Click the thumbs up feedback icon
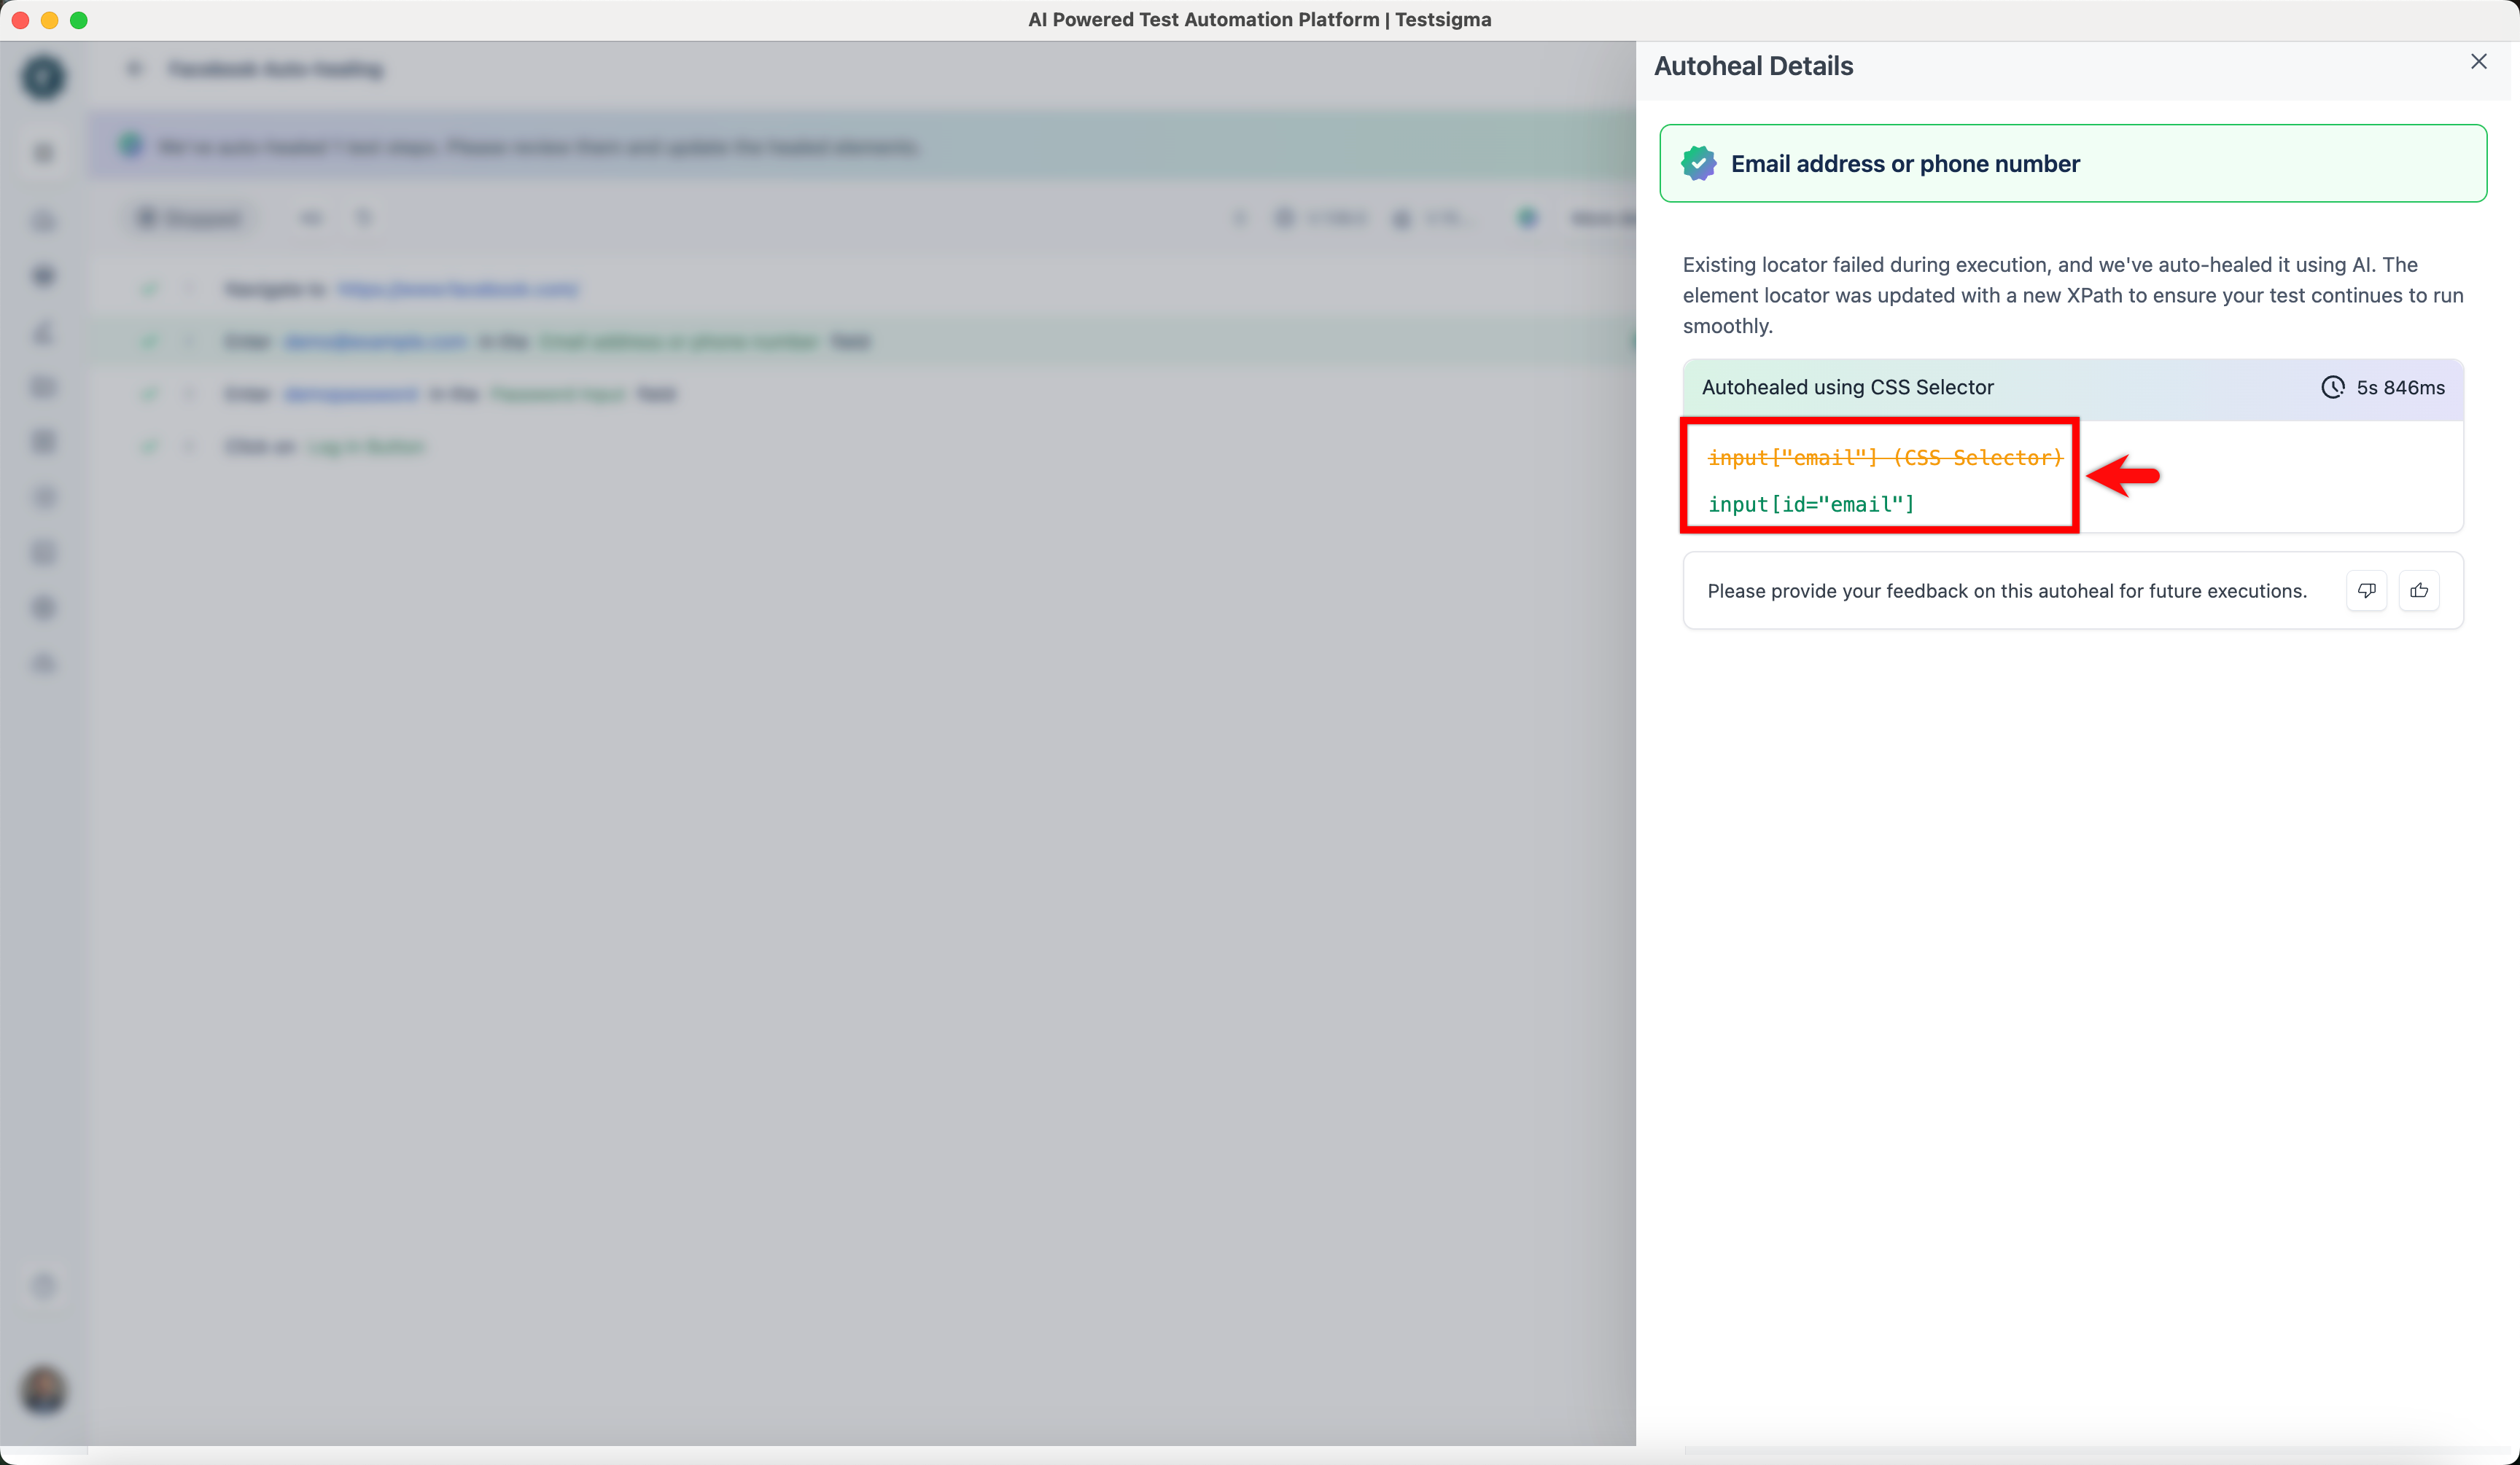This screenshot has height=1465, width=2520. click(x=2418, y=590)
